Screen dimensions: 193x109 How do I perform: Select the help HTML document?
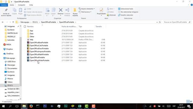point(31,40)
